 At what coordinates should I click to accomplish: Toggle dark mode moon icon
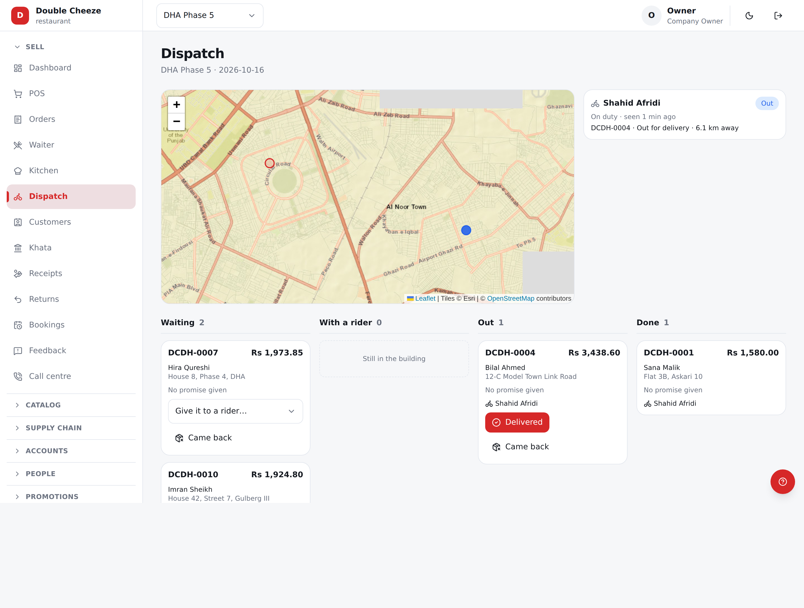click(749, 16)
